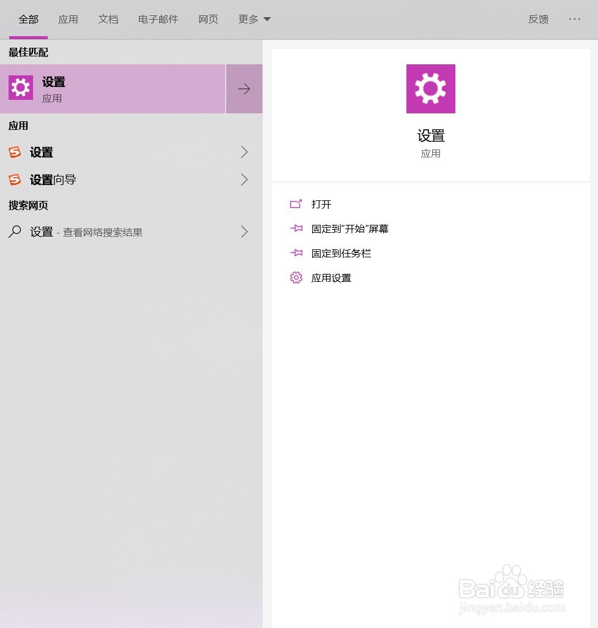Screen dimensions: 598x628
Task: Click the 设置 title in preview pane
Action: point(431,136)
